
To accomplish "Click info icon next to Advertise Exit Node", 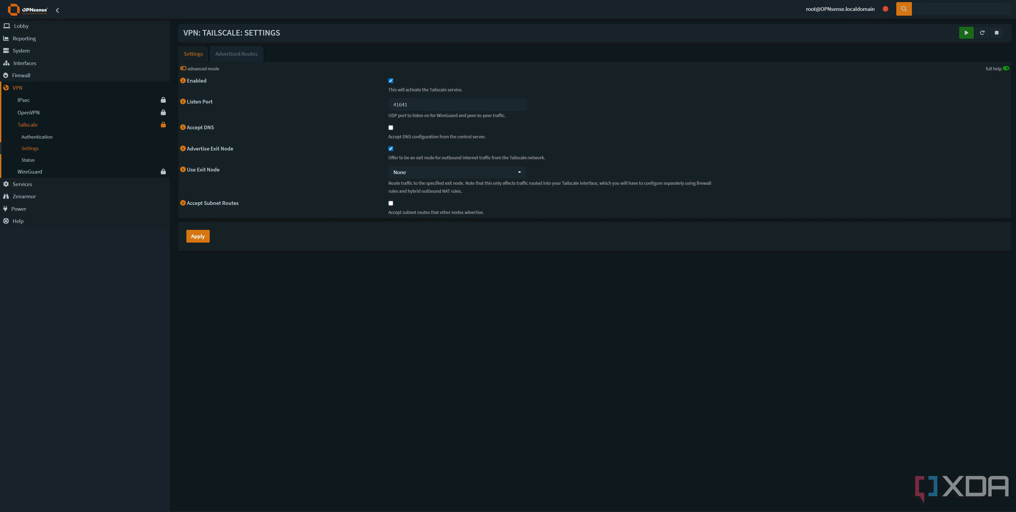I will tap(183, 148).
